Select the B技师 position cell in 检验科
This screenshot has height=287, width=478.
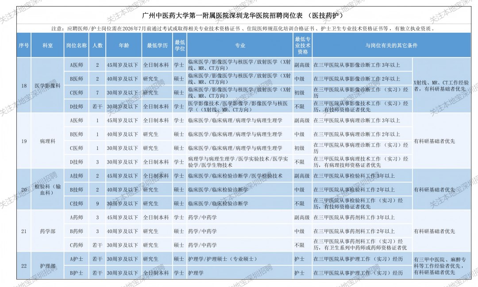coord(77,190)
